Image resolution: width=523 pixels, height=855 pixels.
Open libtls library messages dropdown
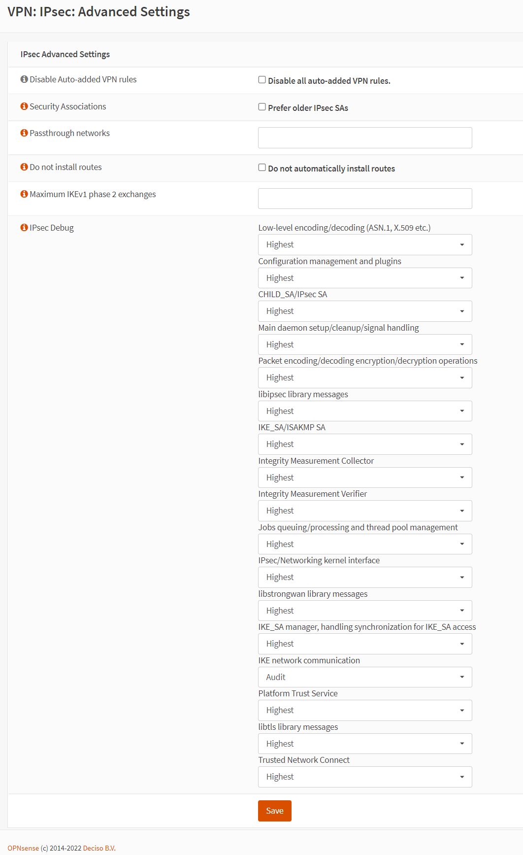coord(364,744)
